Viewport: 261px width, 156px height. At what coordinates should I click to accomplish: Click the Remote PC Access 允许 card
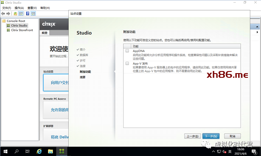click(56, 110)
